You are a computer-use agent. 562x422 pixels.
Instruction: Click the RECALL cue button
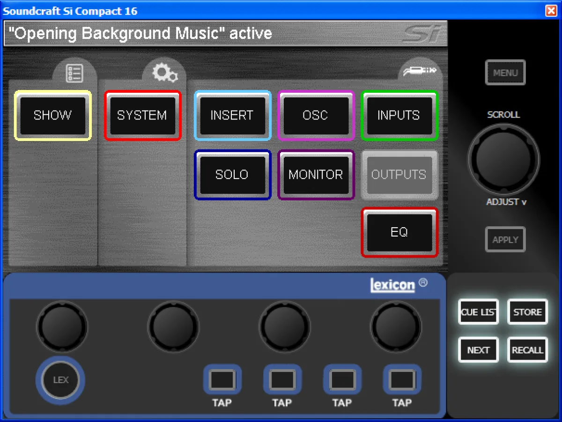[x=527, y=350]
